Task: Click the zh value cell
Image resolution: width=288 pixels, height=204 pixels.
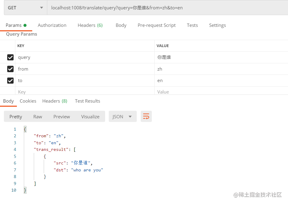Action: point(221,69)
